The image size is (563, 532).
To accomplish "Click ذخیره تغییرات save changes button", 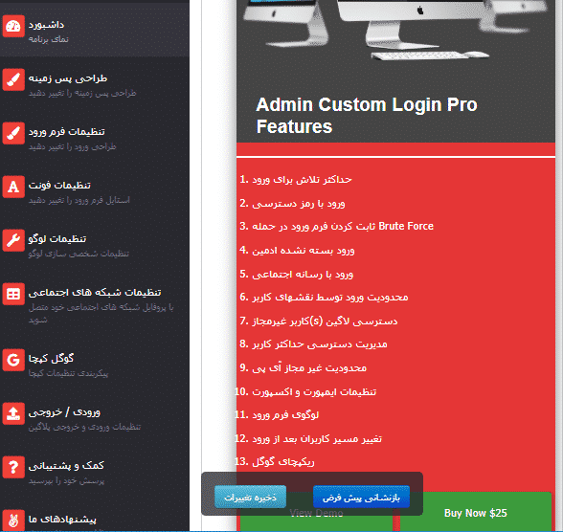I will [x=250, y=498].
